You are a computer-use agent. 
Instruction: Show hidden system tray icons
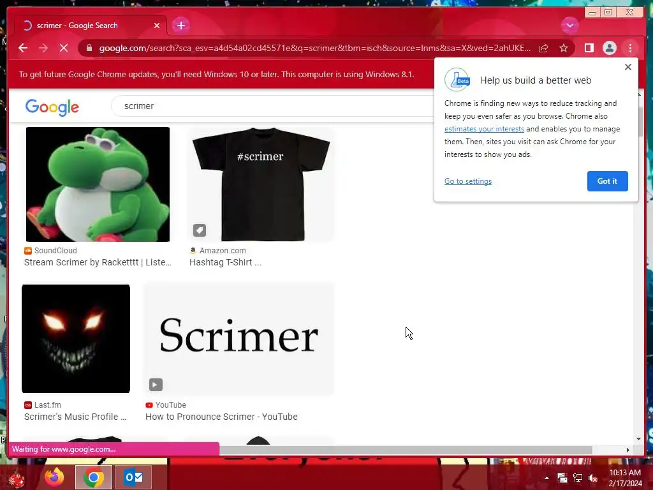(x=547, y=478)
